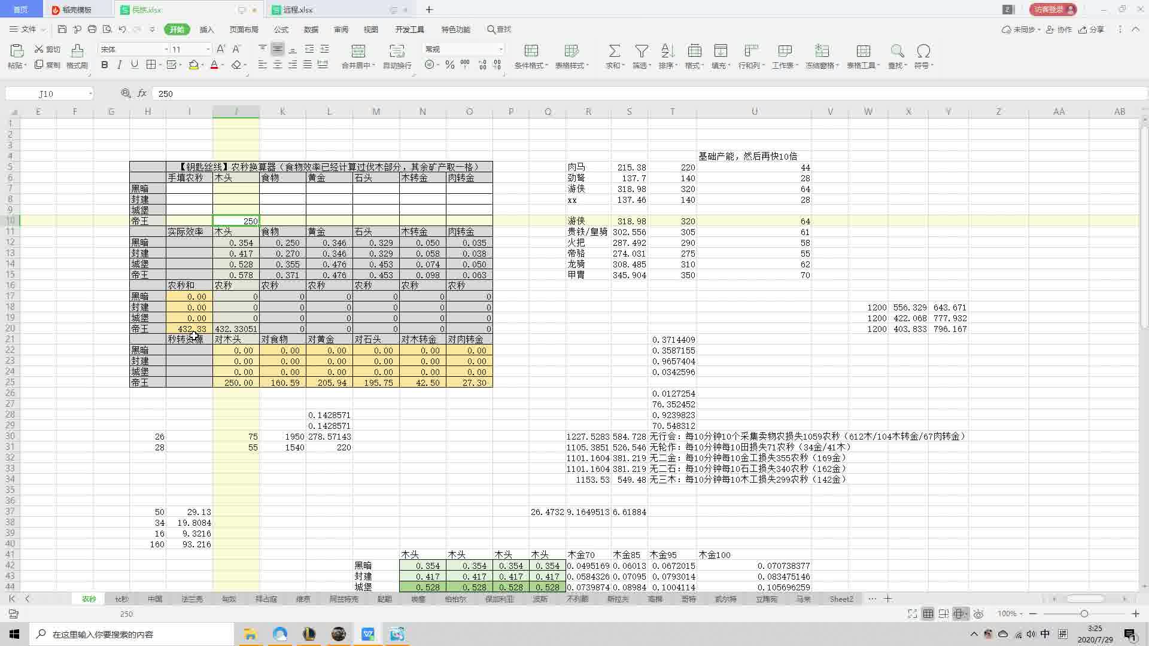The image size is (1149, 646).
Task: Increase font size with the larger A icon
Action: tap(221, 49)
